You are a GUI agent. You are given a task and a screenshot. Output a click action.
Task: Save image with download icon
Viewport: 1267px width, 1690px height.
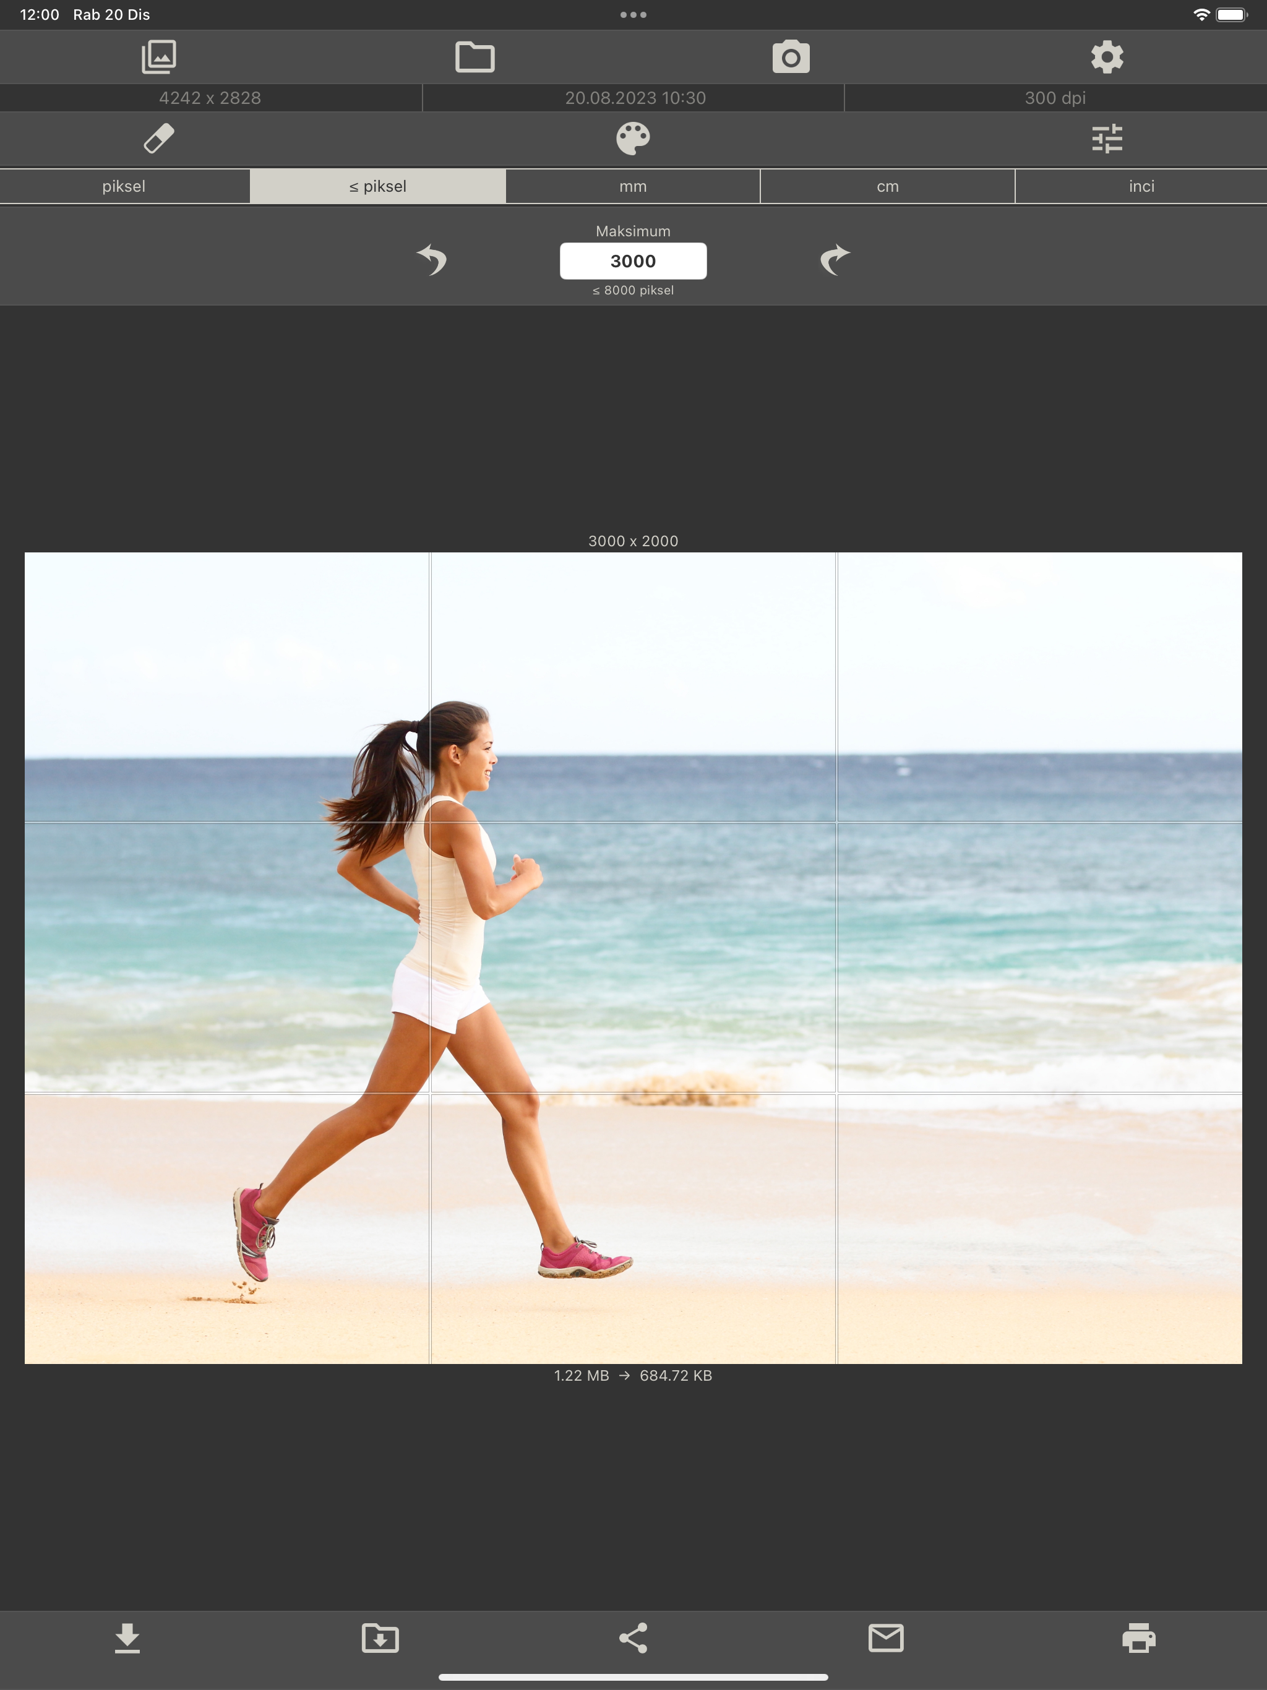[x=127, y=1638]
